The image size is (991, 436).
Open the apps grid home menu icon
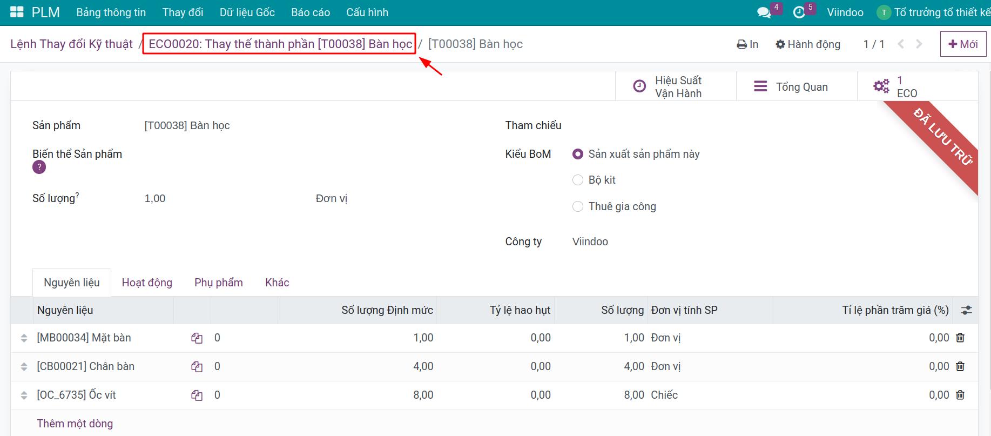(x=17, y=12)
